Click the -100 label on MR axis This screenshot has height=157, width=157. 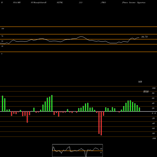pos(154,138)
